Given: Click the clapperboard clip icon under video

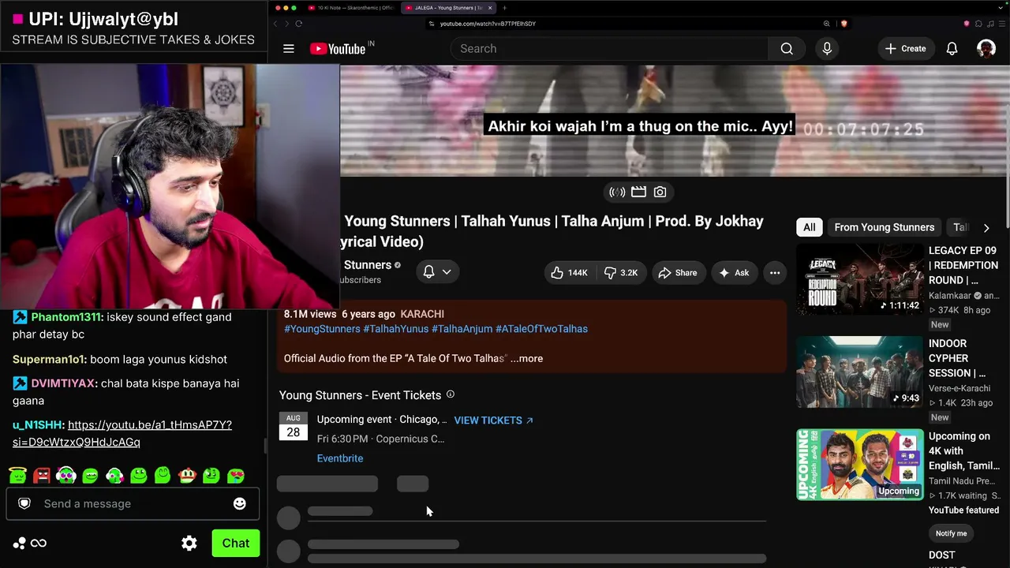Looking at the screenshot, I should [x=638, y=192].
